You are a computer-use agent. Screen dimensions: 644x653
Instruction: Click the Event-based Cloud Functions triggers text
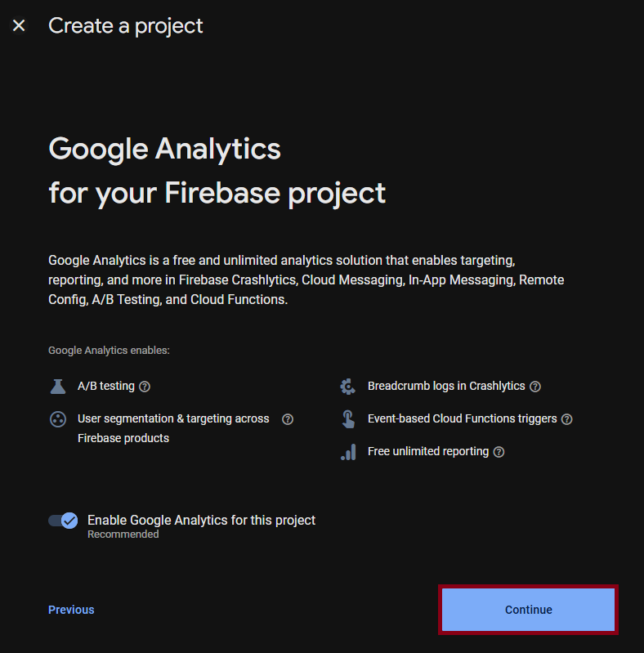click(x=463, y=418)
